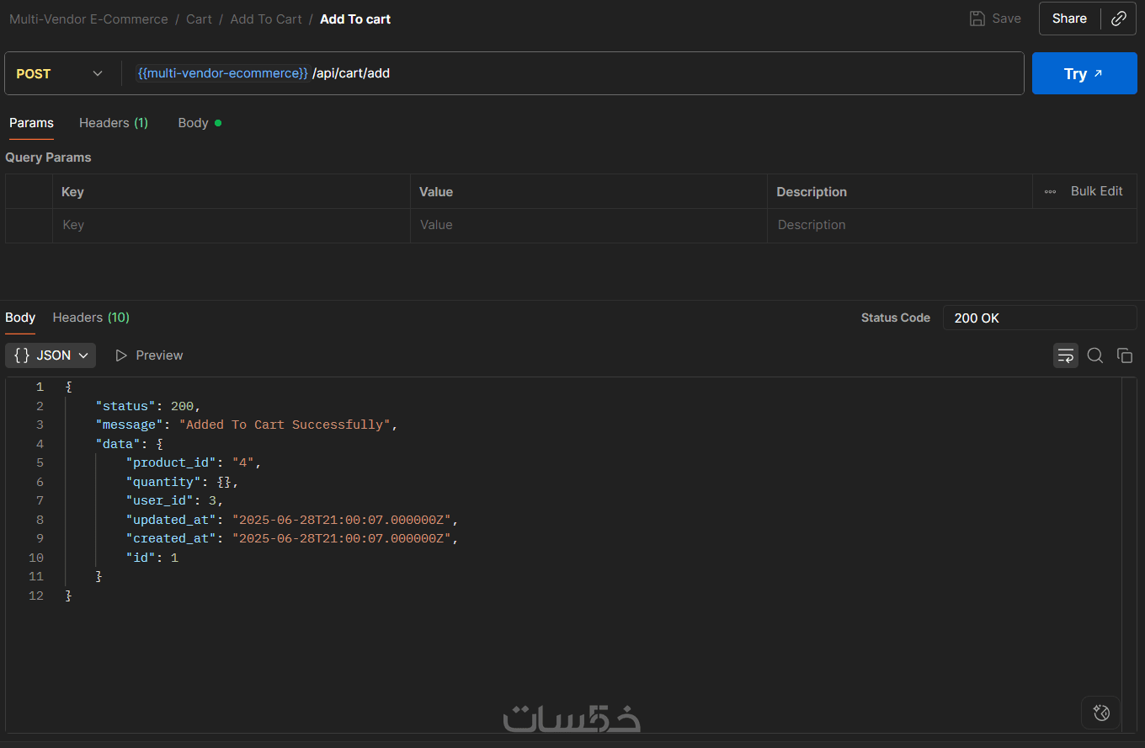
Task: Expand the JSON format dropdown
Action: pos(51,355)
